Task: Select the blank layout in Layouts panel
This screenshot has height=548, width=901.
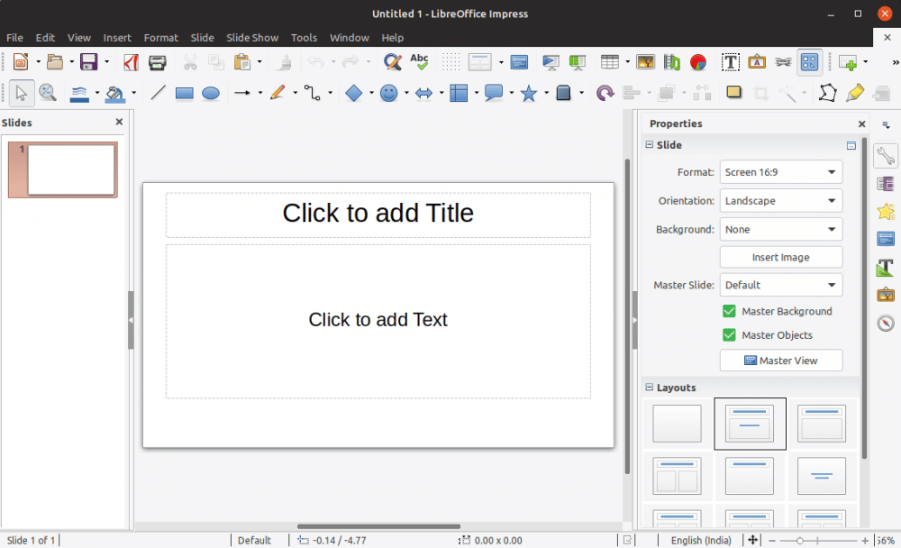Action: pyautogui.click(x=677, y=424)
